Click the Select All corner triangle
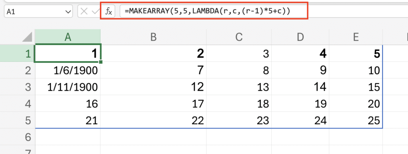Viewport: 408px width, 154px height. [x=27, y=37]
